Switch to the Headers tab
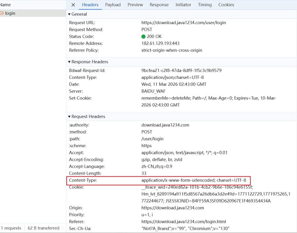This screenshot has height=233, width=297. [90, 5]
